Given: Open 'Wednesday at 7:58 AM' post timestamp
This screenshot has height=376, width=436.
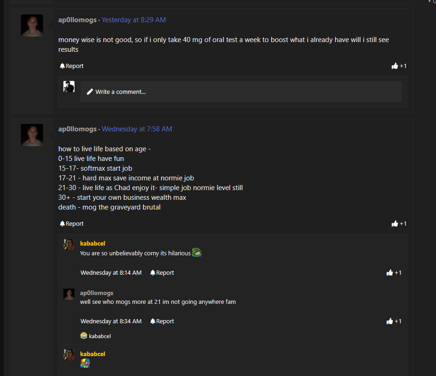Looking at the screenshot, I should click(137, 129).
